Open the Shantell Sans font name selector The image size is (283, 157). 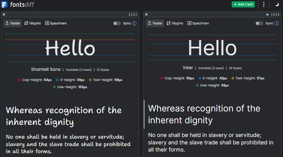[x=46, y=69]
